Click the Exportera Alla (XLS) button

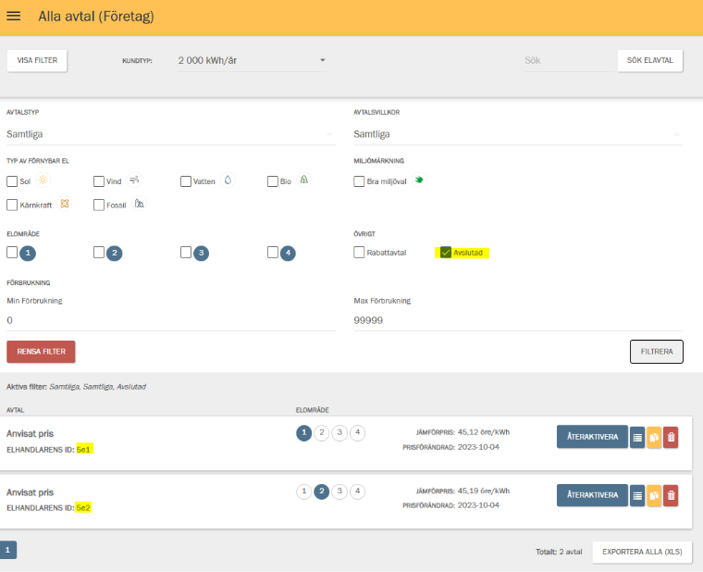click(641, 552)
